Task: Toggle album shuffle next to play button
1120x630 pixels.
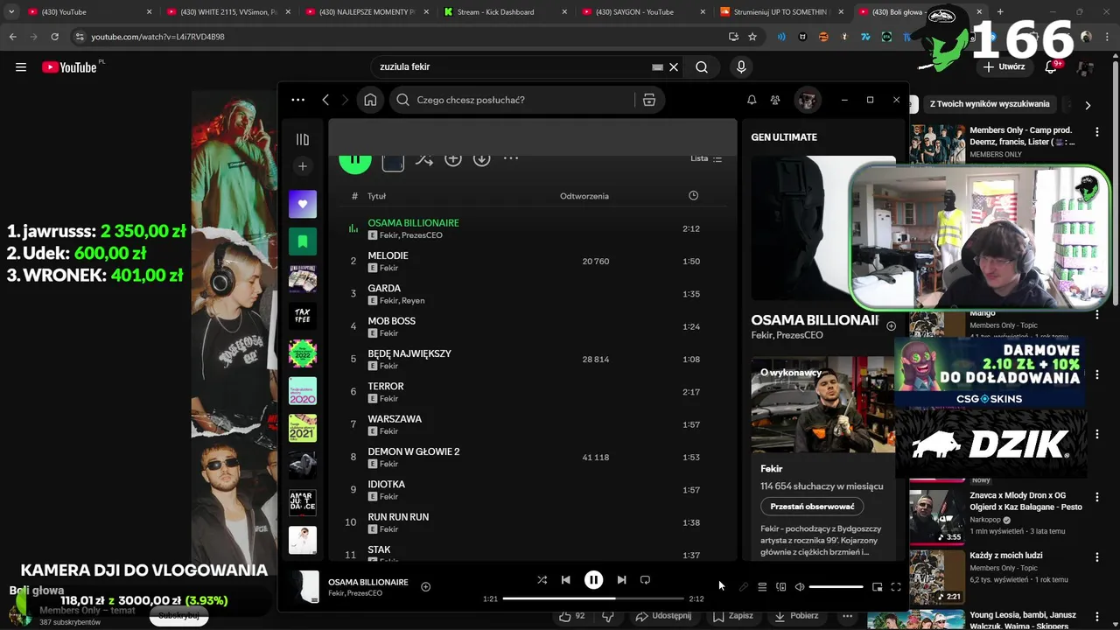Action: click(424, 158)
